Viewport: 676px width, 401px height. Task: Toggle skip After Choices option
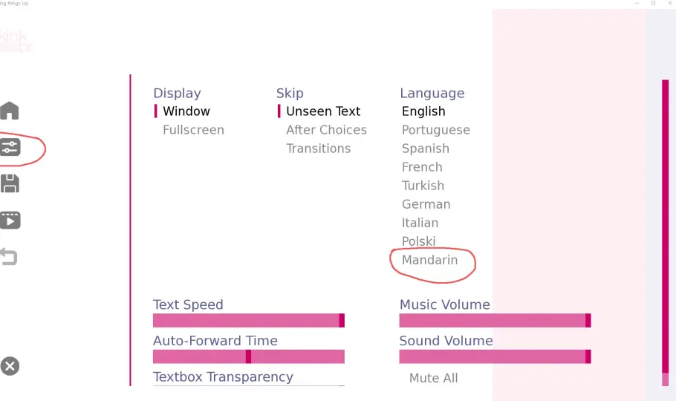tap(326, 130)
